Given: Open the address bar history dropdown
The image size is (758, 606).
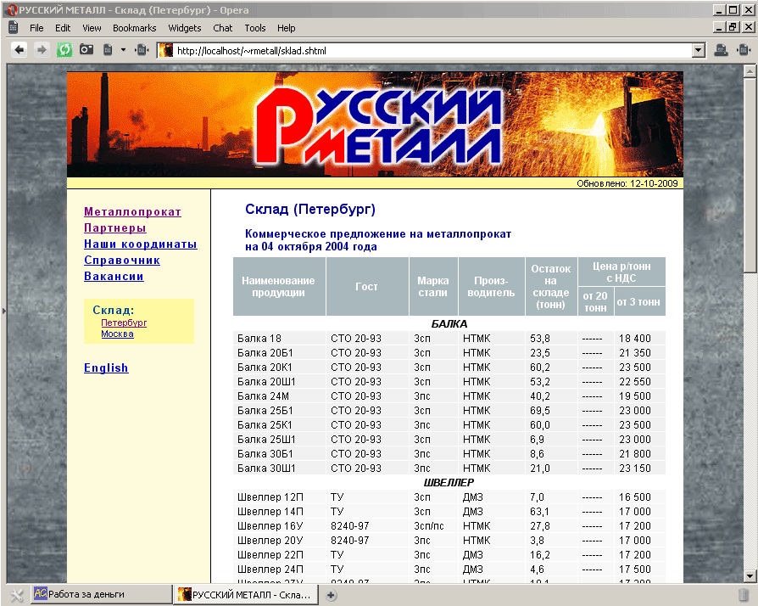Looking at the screenshot, I should pyautogui.click(x=698, y=50).
